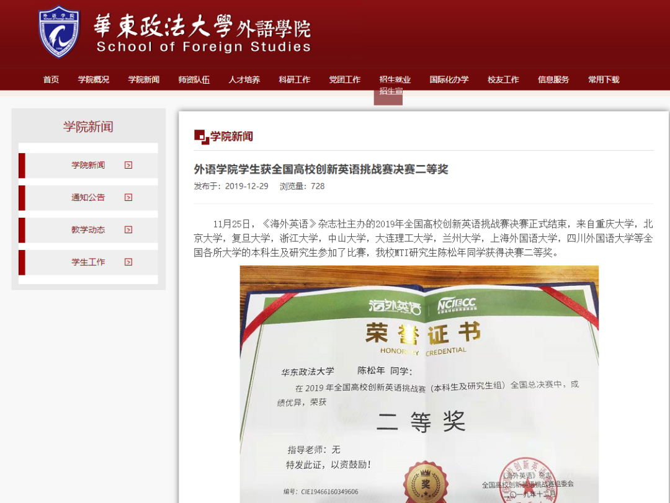Select 人才培养 in navigation bar
670x503 pixels.
click(x=244, y=79)
